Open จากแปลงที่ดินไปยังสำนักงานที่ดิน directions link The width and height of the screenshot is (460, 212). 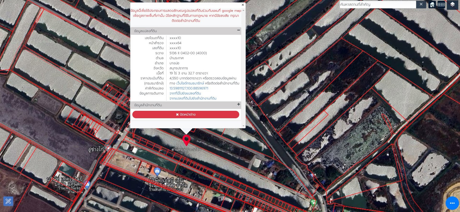pos(193,98)
